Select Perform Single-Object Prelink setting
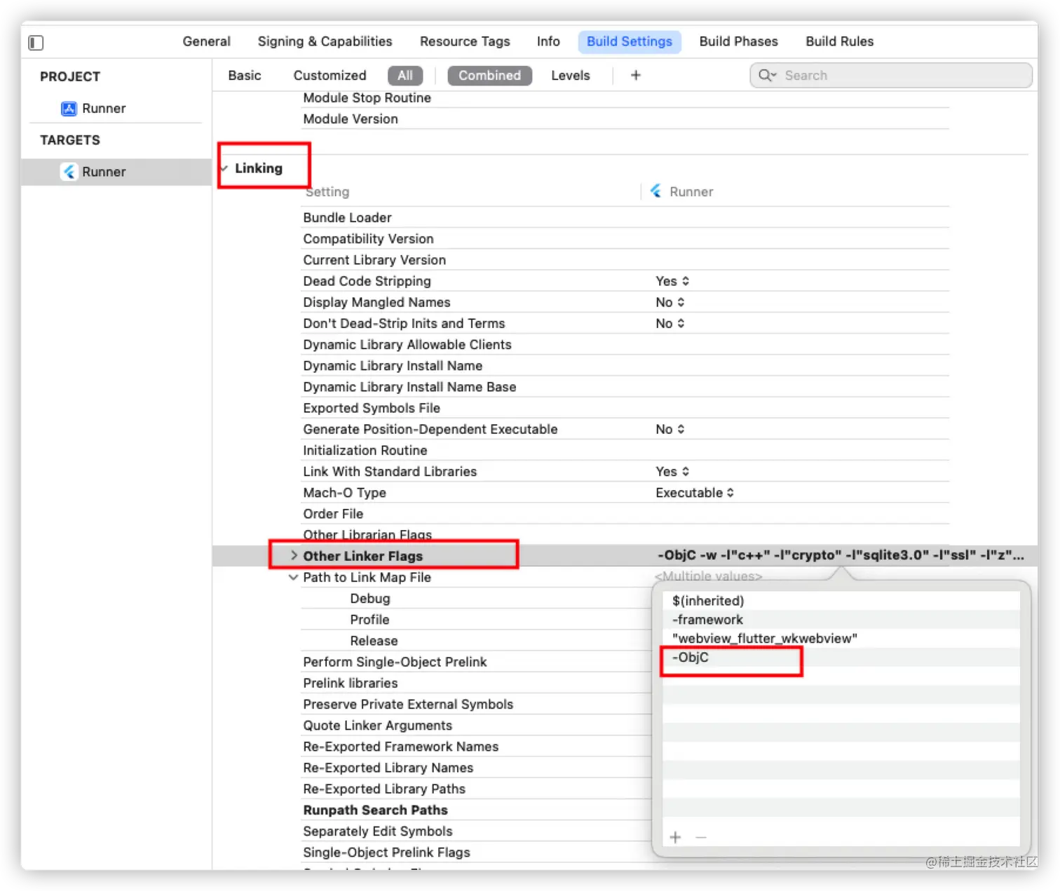This screenshot has height=891, width=1060. [x=395, y=662]
